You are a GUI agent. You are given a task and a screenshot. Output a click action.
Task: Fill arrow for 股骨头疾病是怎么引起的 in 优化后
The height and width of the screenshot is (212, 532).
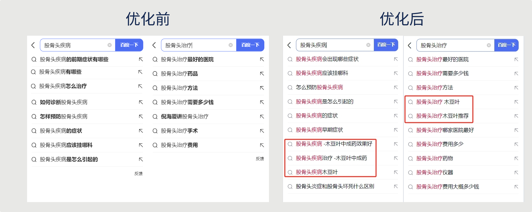(396, 101)
